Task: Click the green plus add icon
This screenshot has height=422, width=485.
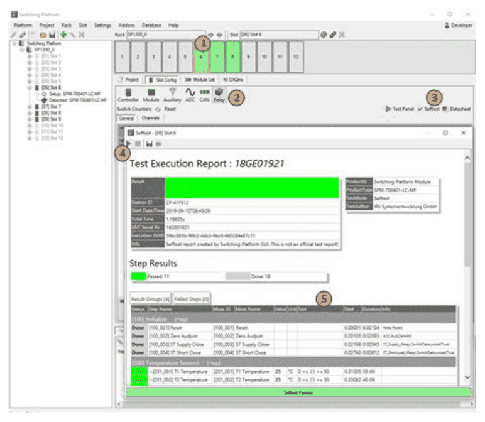Action: pos(63,35)
